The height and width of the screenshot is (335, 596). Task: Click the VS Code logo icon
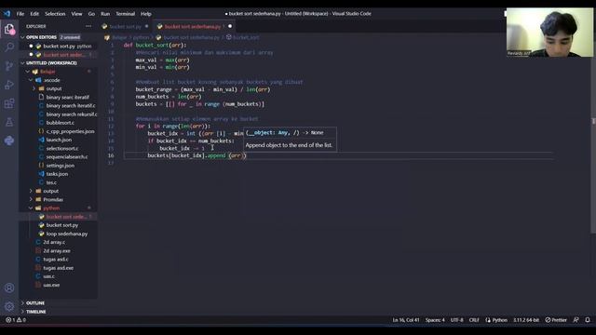(x=7, y=14)
